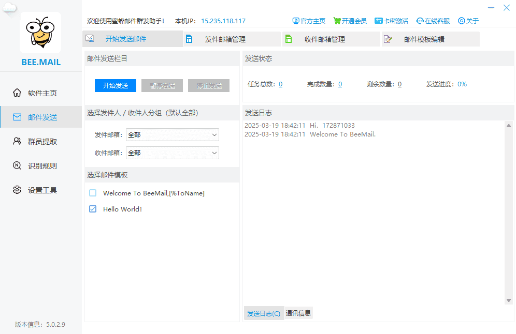516x334 pixels.
Task: Minimize the BeeMail window
Action: pos(491,8)
